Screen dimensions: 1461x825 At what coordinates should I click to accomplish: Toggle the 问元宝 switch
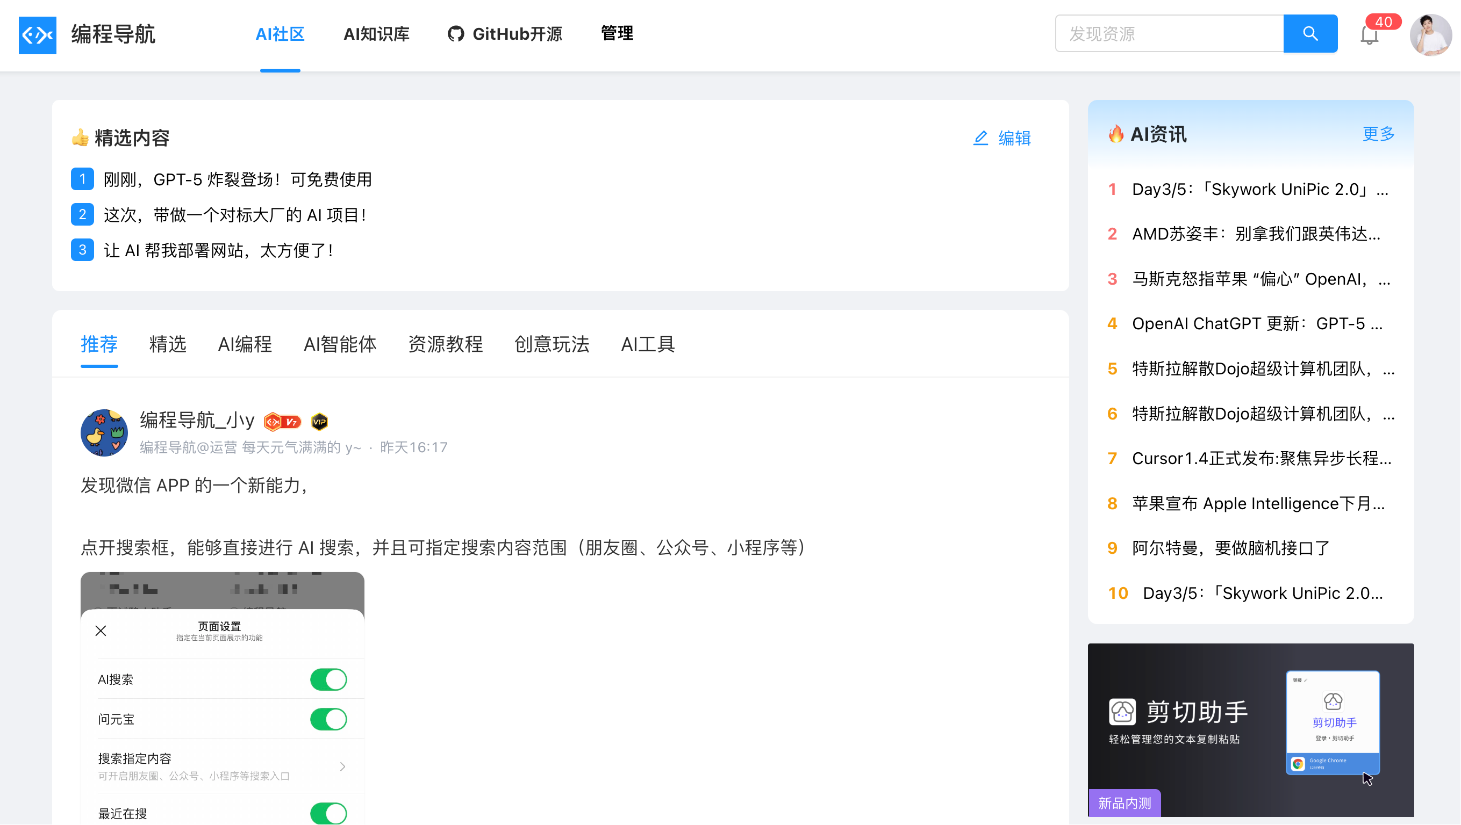point(328,719)
